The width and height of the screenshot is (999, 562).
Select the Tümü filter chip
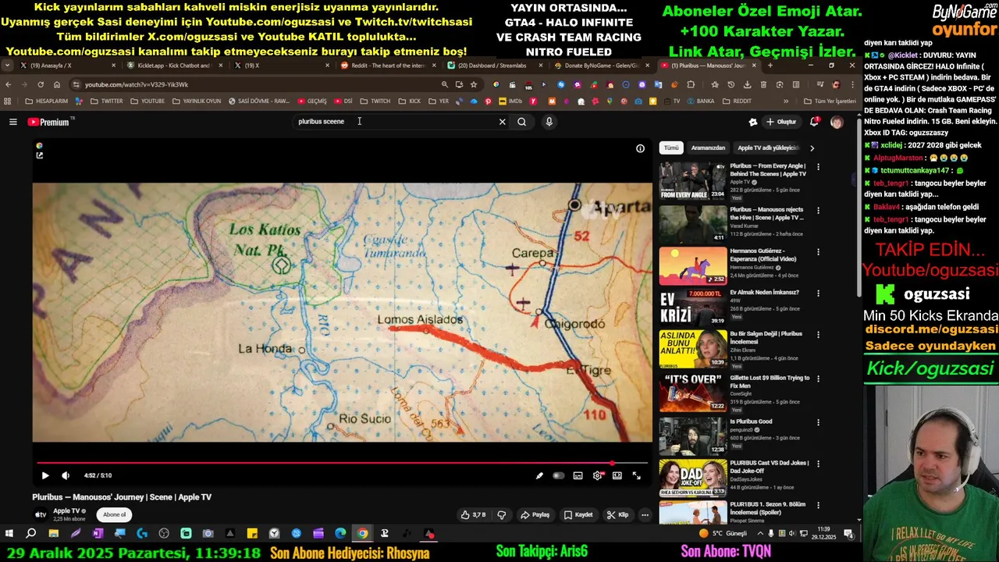pos(671,148)
